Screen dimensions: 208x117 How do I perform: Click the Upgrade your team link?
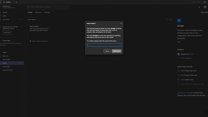184,93
